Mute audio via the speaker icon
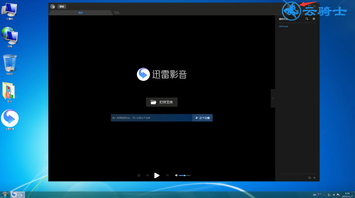355x198 pixels. [176, 175]
